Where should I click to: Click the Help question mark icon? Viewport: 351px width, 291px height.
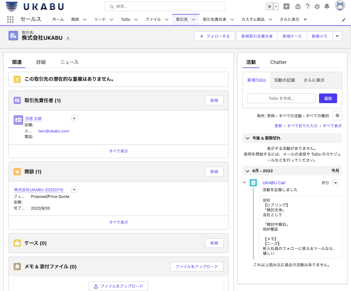pos(308,7)
